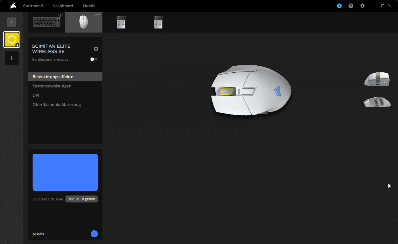Toggle Gerätespeichermodus switch
Image resolution: width=398 pixels, height=244 pixels.
click(x=94, y=59)
